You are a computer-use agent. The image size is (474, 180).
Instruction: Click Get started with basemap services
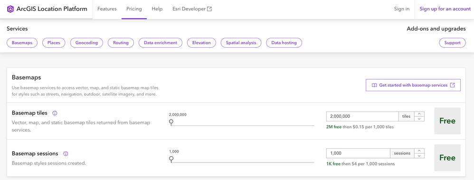click(x=413, y=85)
